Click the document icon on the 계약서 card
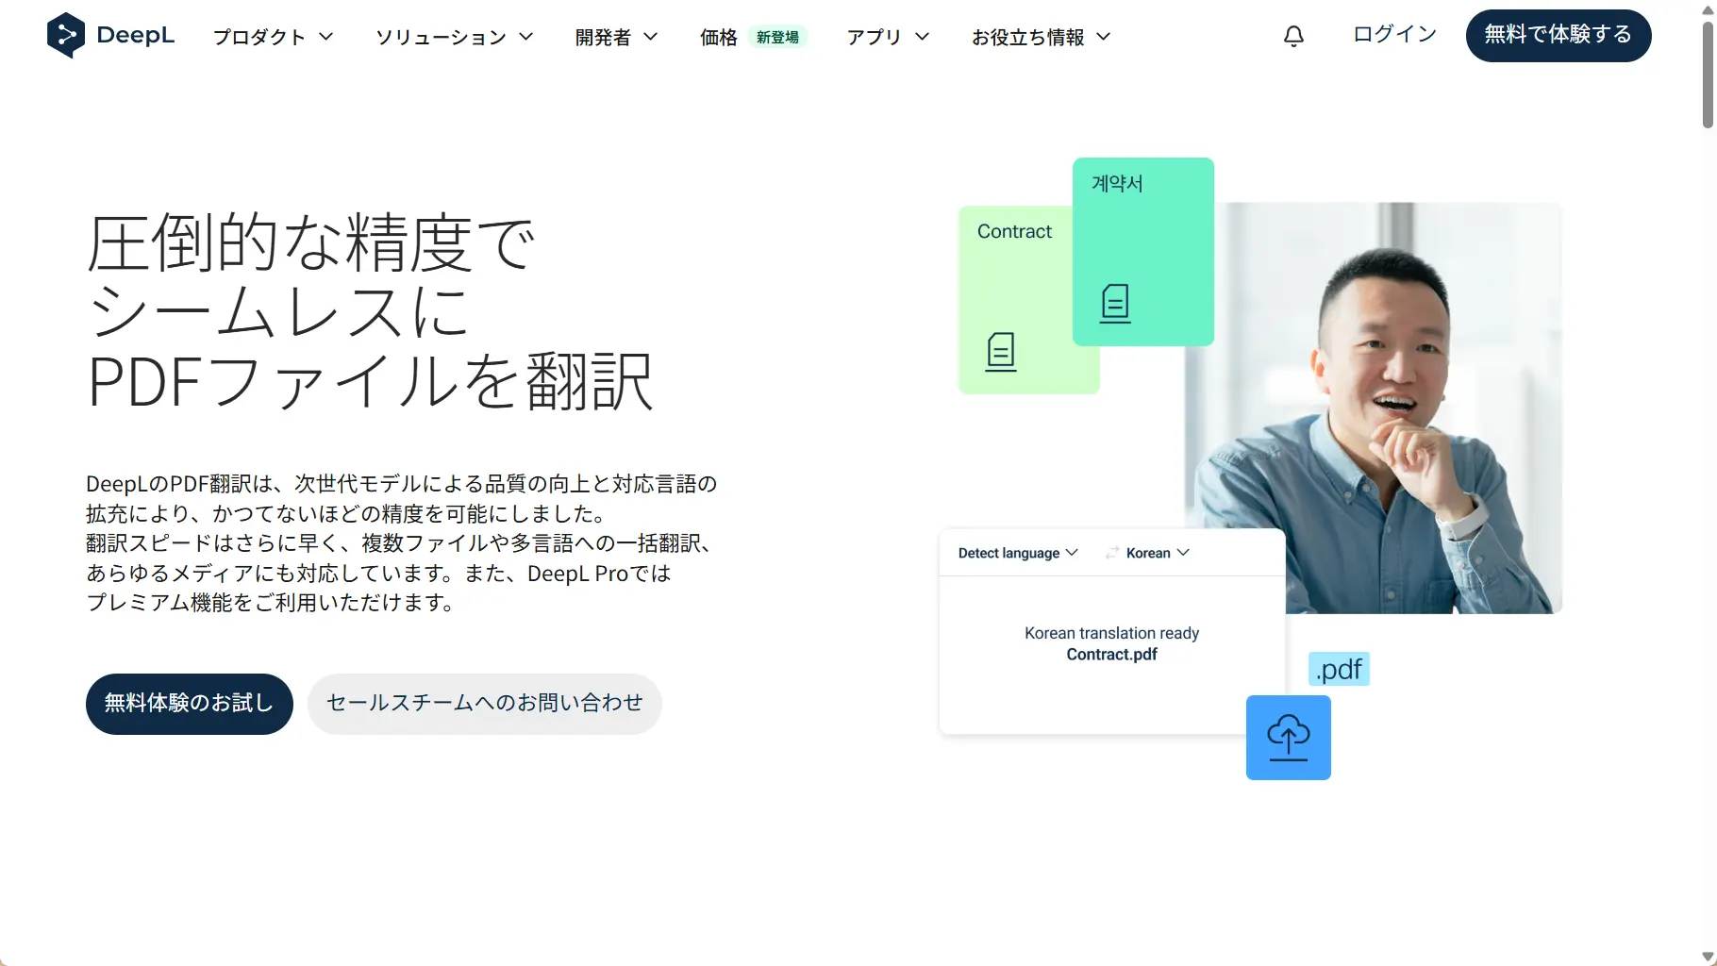 [1115, 304]
